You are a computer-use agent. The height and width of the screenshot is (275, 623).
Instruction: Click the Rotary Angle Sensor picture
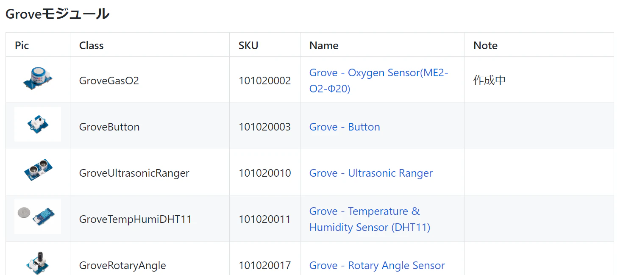coord(38,260)
